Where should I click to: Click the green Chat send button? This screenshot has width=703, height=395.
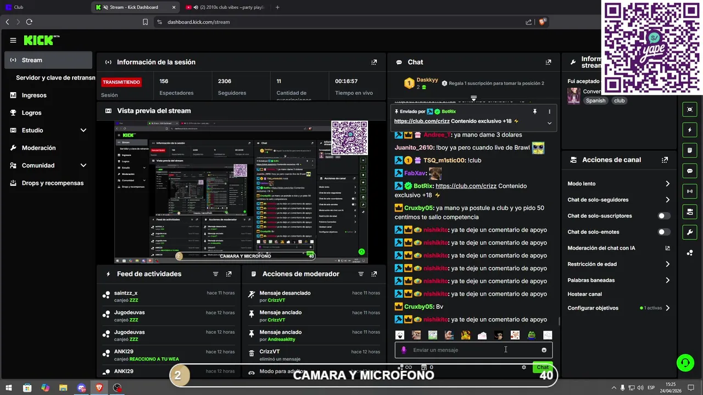click(x=543, y=367)
